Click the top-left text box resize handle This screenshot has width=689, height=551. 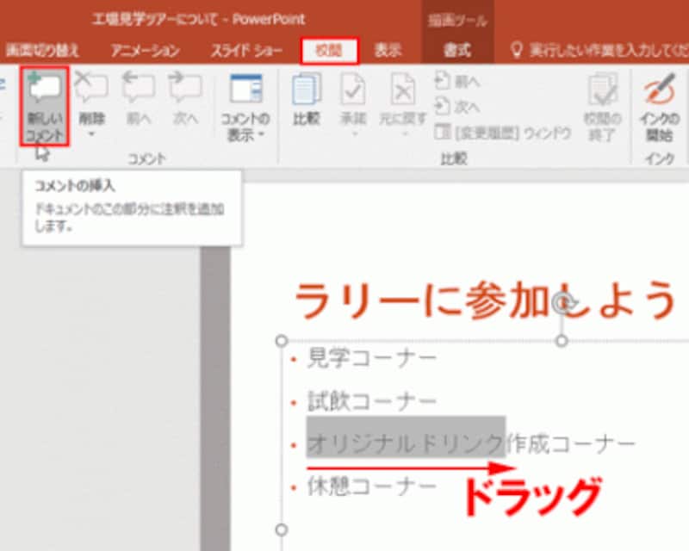click(282, 341)
